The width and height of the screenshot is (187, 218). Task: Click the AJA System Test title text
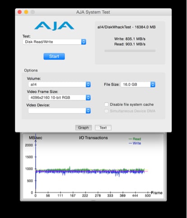click(93, 12)
